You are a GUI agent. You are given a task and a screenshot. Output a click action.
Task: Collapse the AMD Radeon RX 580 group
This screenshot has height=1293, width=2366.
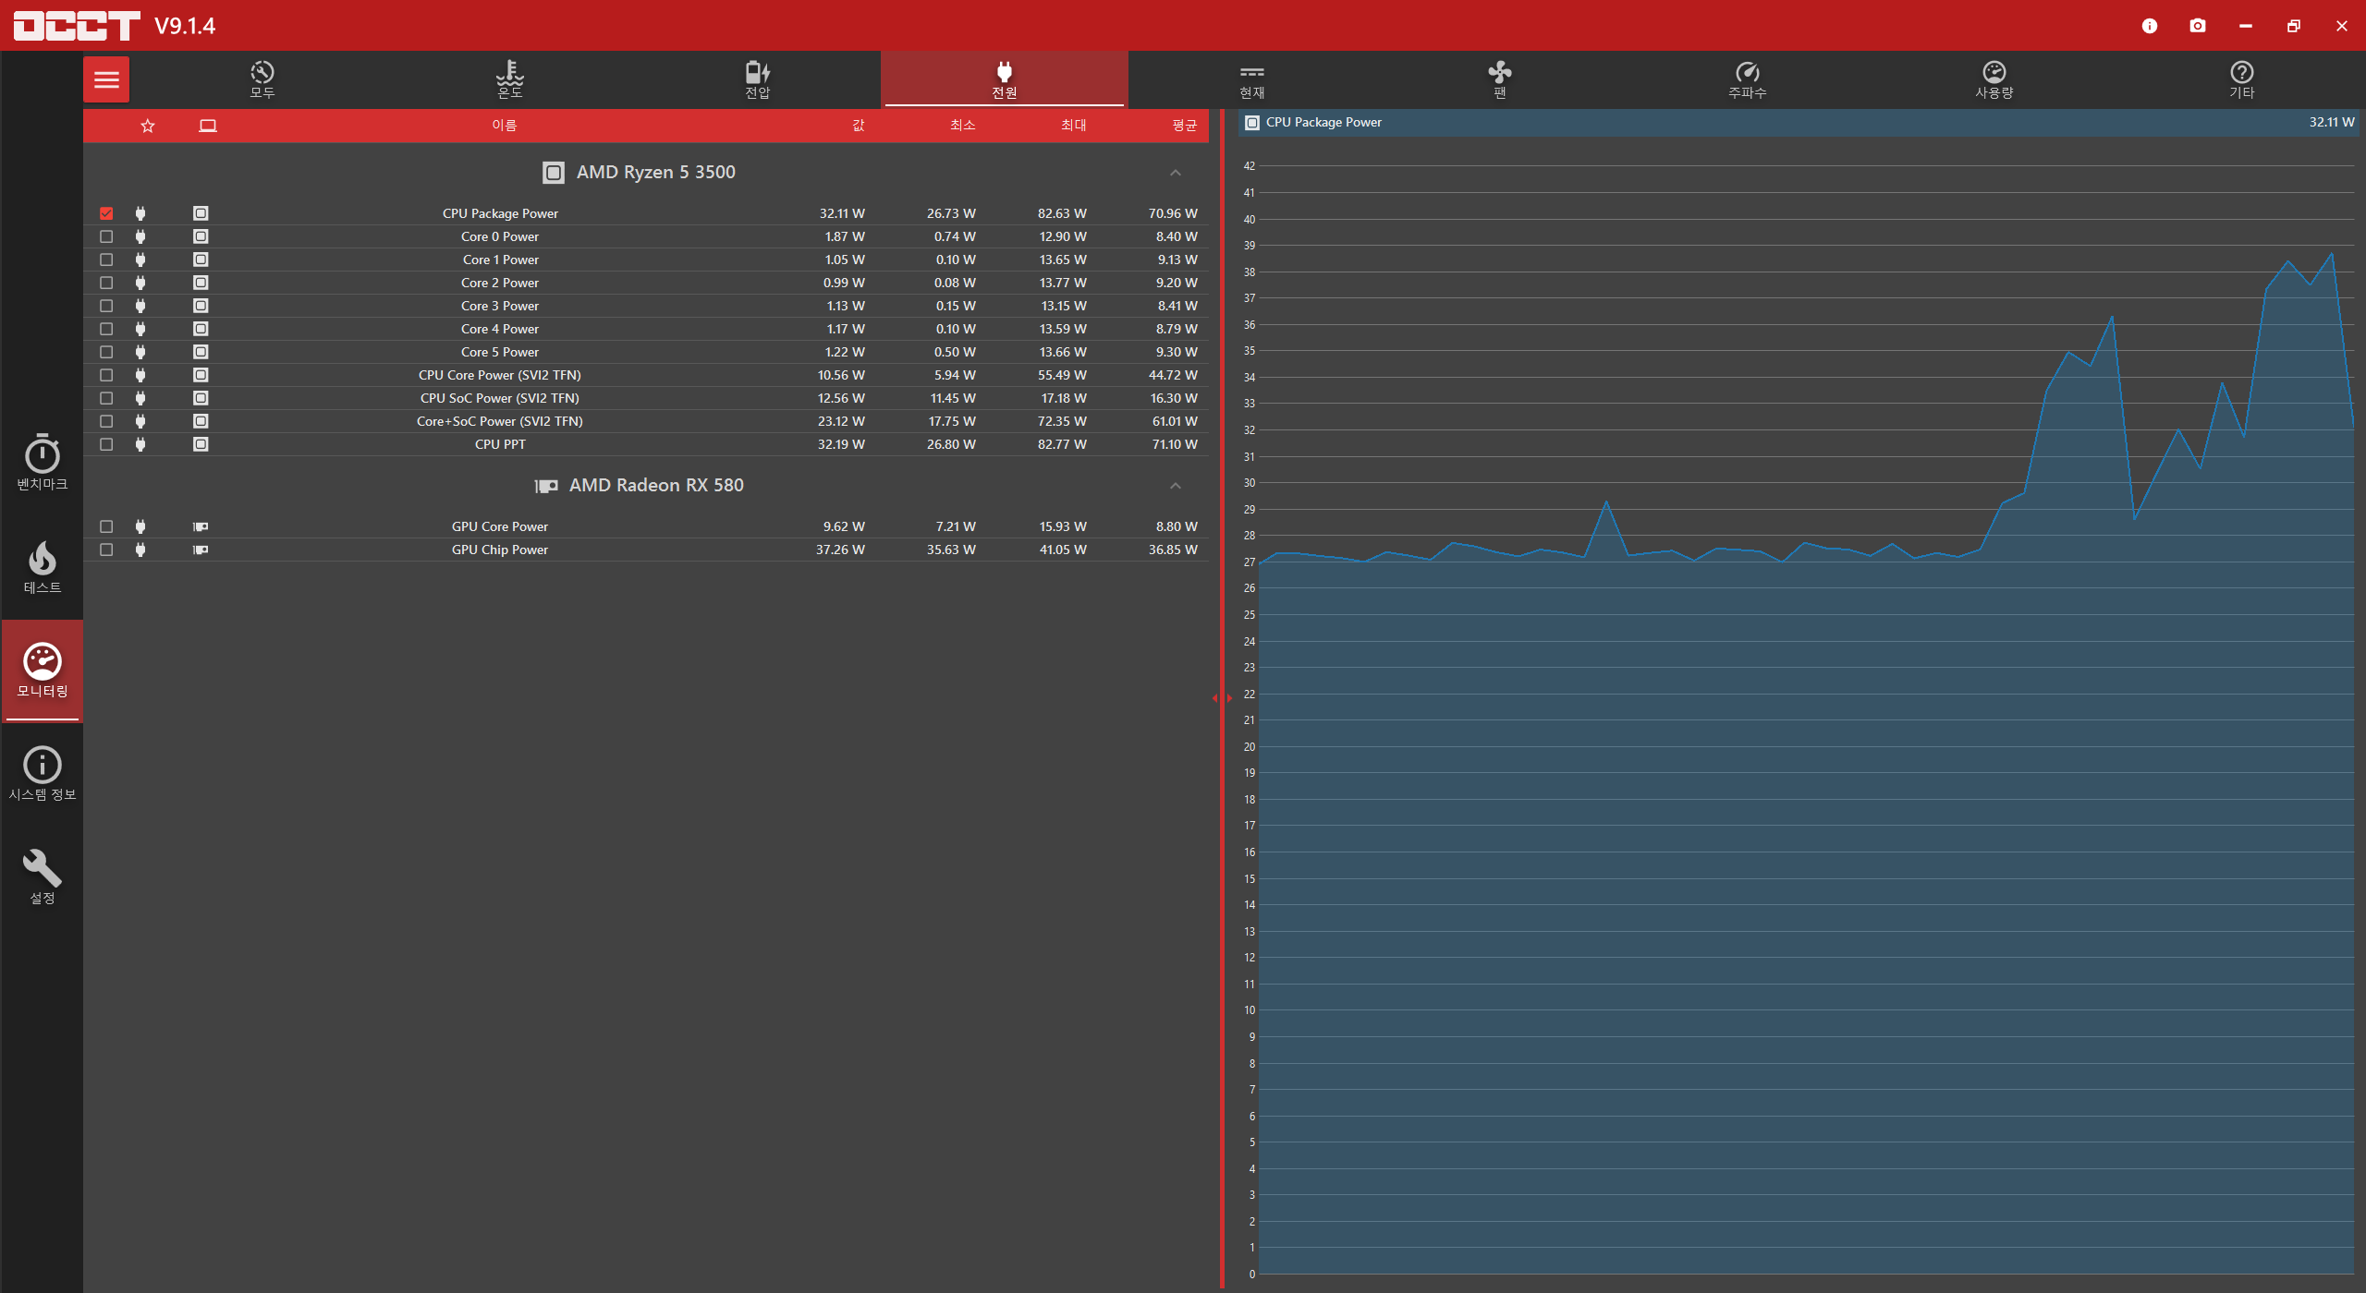(1175, 486)
